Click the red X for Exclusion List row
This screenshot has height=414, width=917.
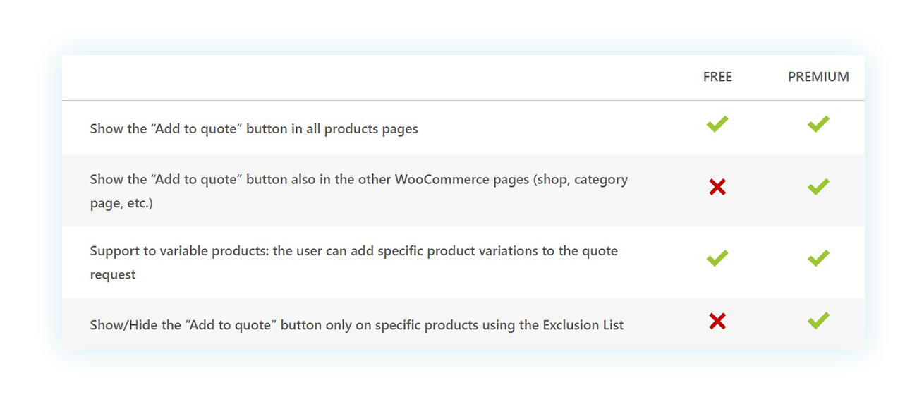coord(717,322)
